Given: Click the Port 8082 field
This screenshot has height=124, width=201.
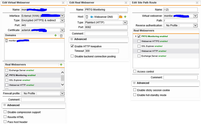Looking at the screenshot, I should (106, 27).
